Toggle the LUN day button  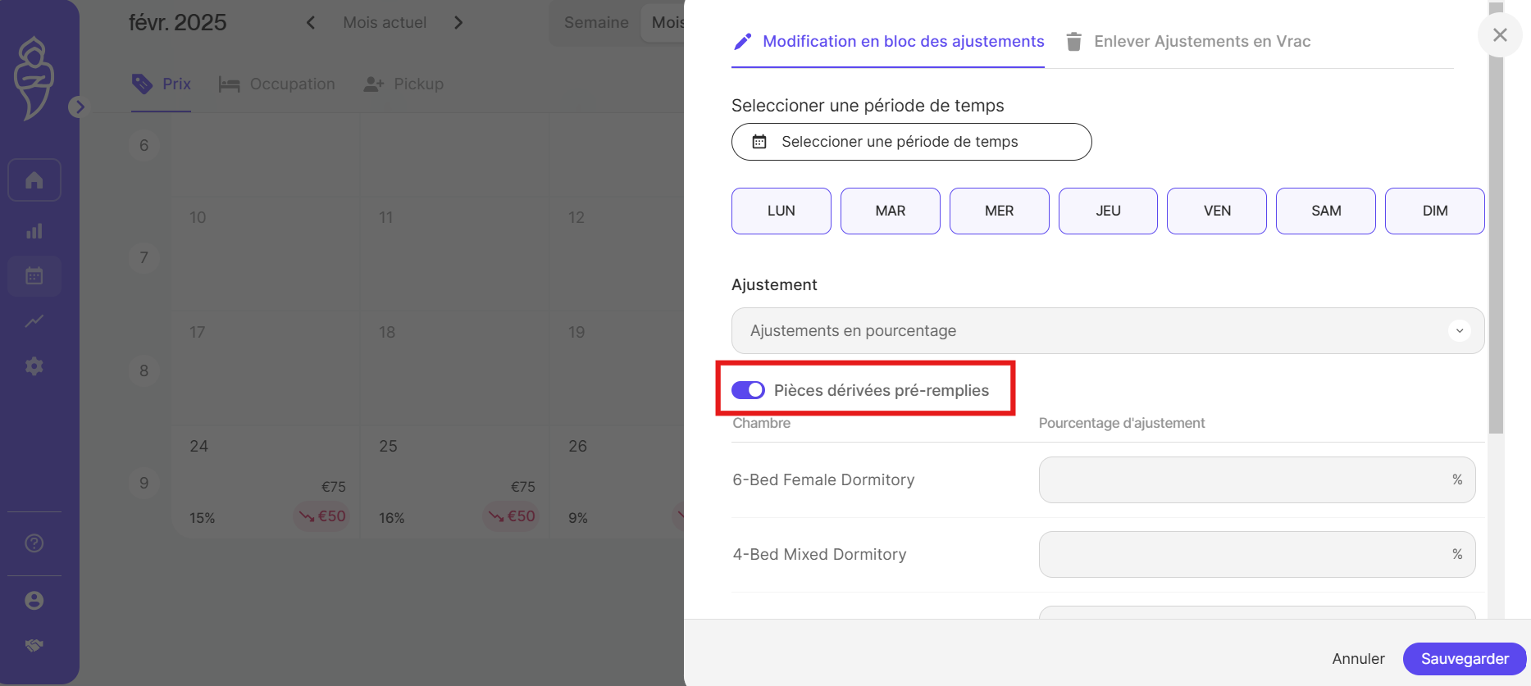click(781, 211)
